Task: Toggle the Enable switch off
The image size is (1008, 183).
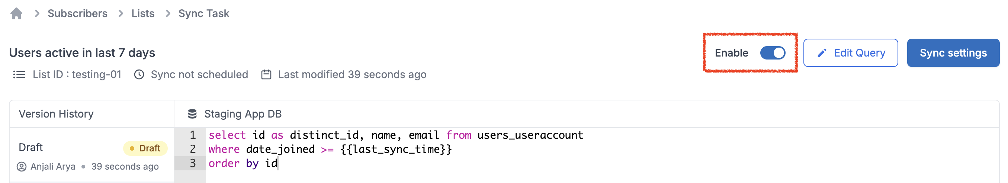Action: (x=773, y=53)
